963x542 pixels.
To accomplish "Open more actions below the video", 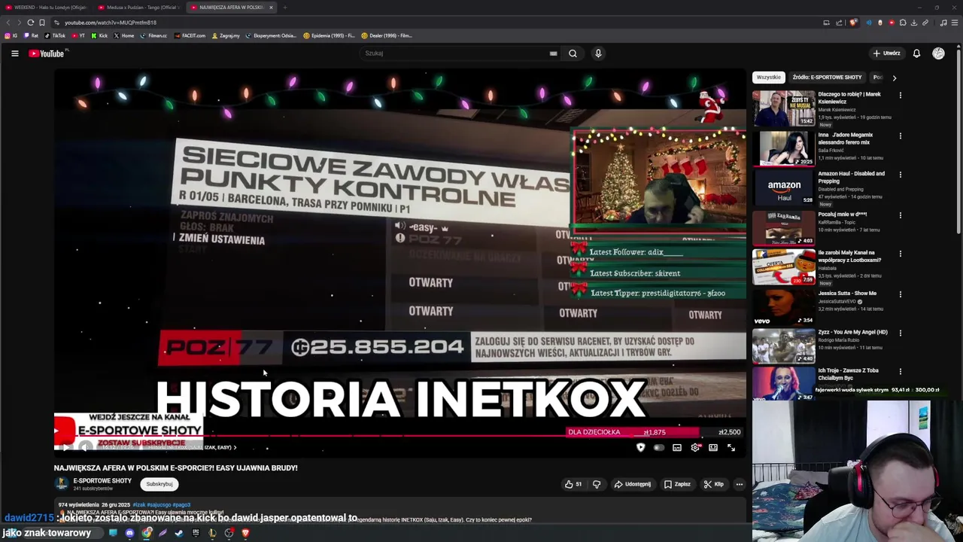I will (740, 484).
